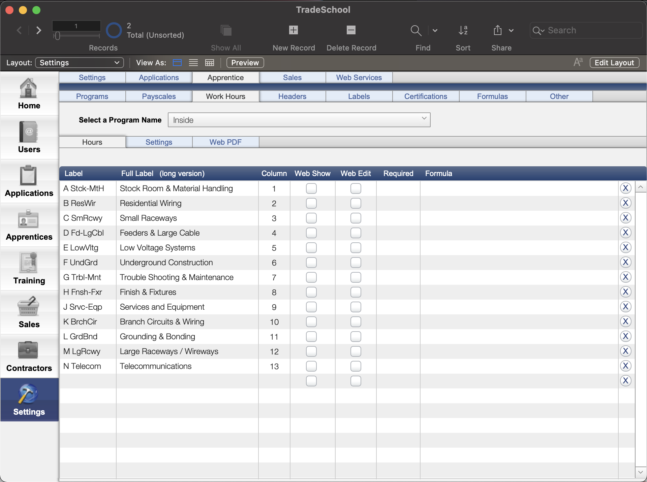Image resolution: width=647 pixels, height=482 pixels.
Task: Select the 'Finish & Fixtures' full label cell
Action: 187,292
